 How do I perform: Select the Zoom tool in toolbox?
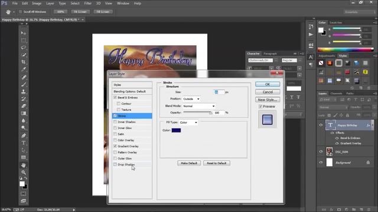pyautogui.click(x=24, y=173)
